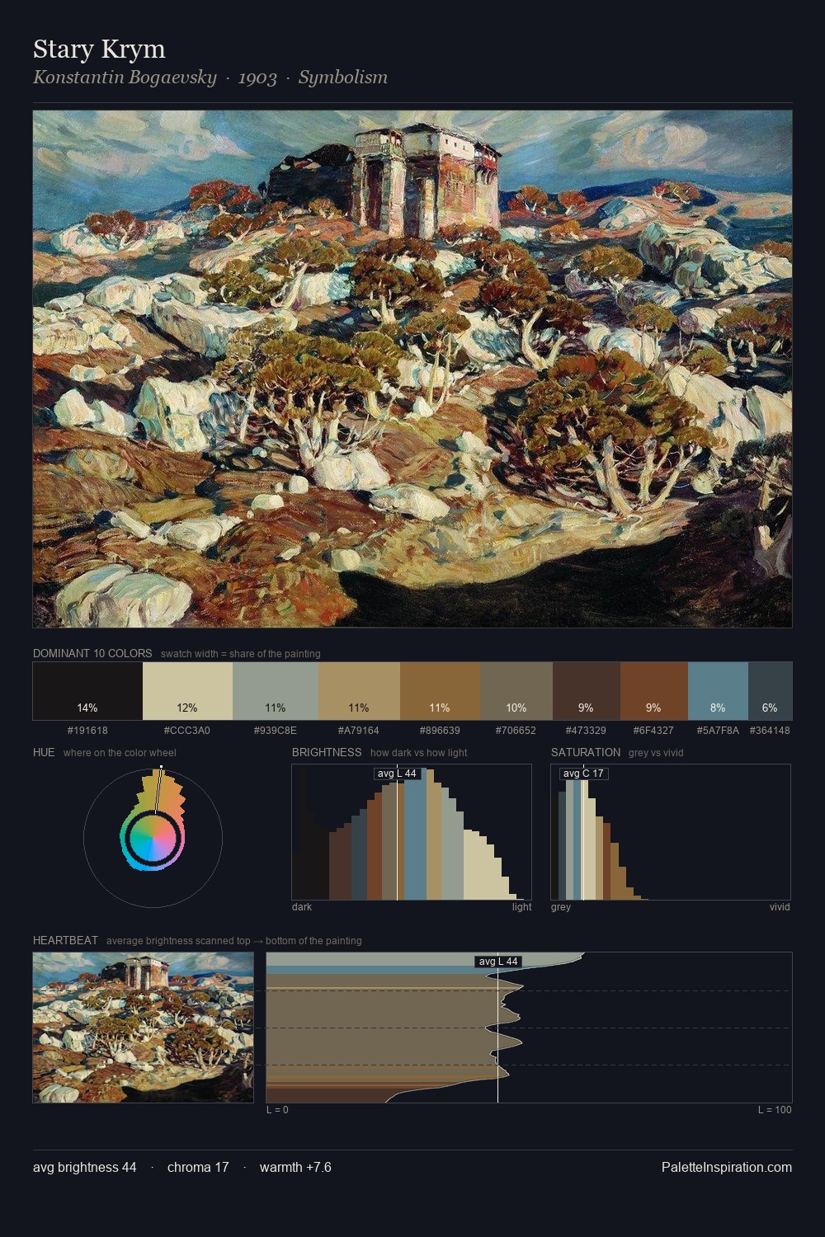This screenshot has width=825, height=1237.
Task: Click the 'BRIGHTNESS' section heading
Action: 327,752
